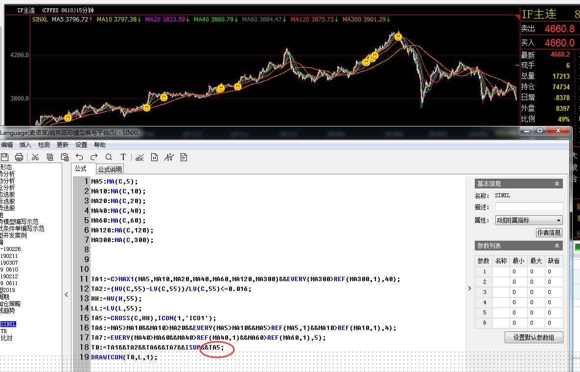The image size is (580, 372).
Task: Select 比对 item in the left list
Action: (x=7, y=338)
